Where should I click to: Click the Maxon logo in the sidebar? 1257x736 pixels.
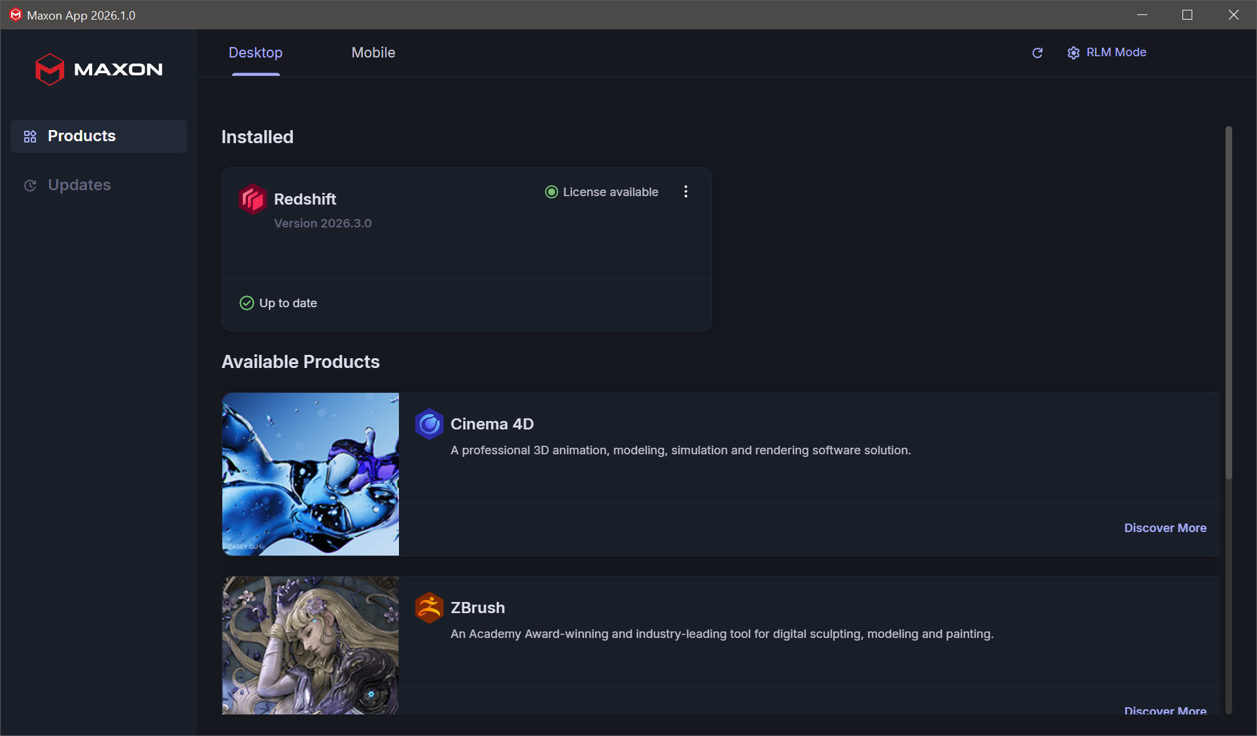(99, 69)
